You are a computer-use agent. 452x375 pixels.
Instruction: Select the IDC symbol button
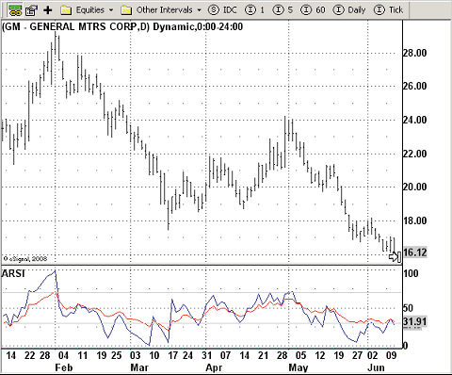[x=222, y=10]
